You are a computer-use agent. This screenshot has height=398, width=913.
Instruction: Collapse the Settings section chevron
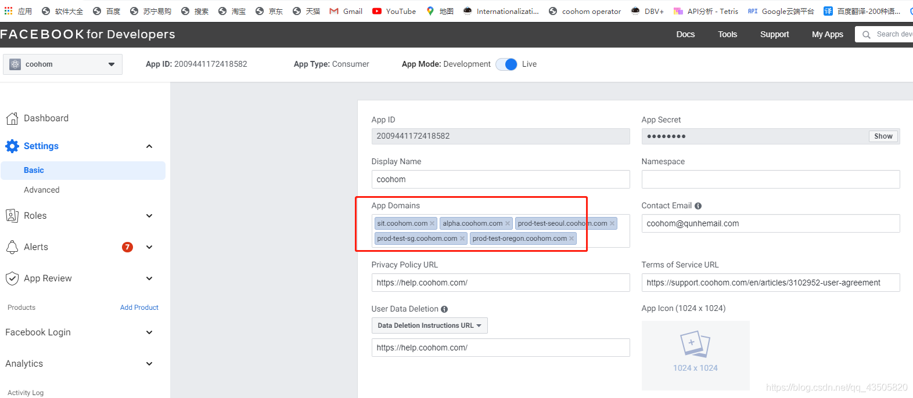pos(149,146)
